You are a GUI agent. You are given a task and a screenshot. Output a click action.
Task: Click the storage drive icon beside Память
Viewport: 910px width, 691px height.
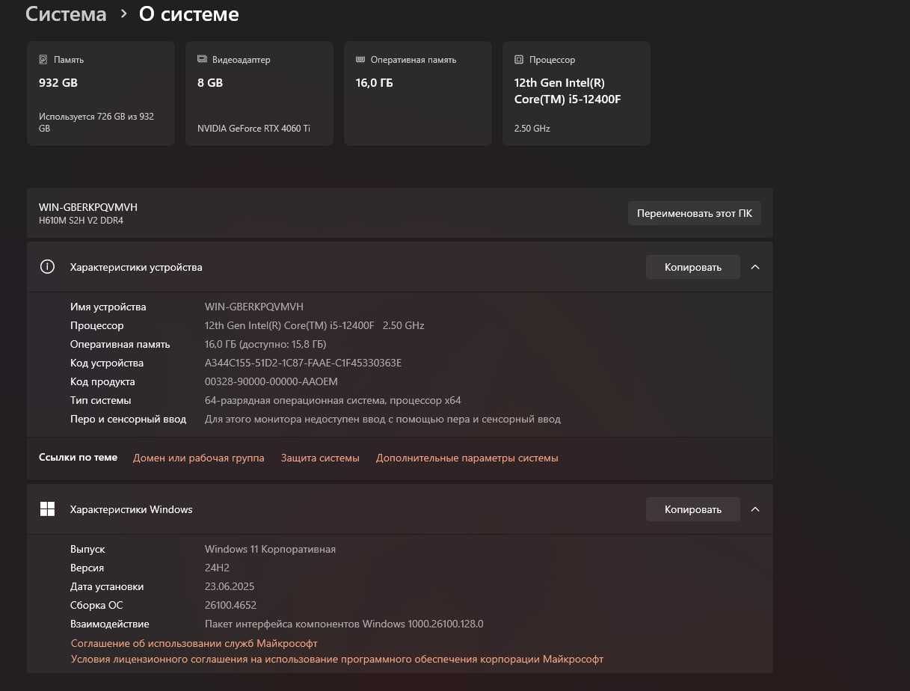pyautogui.click(x=43, y=59)
